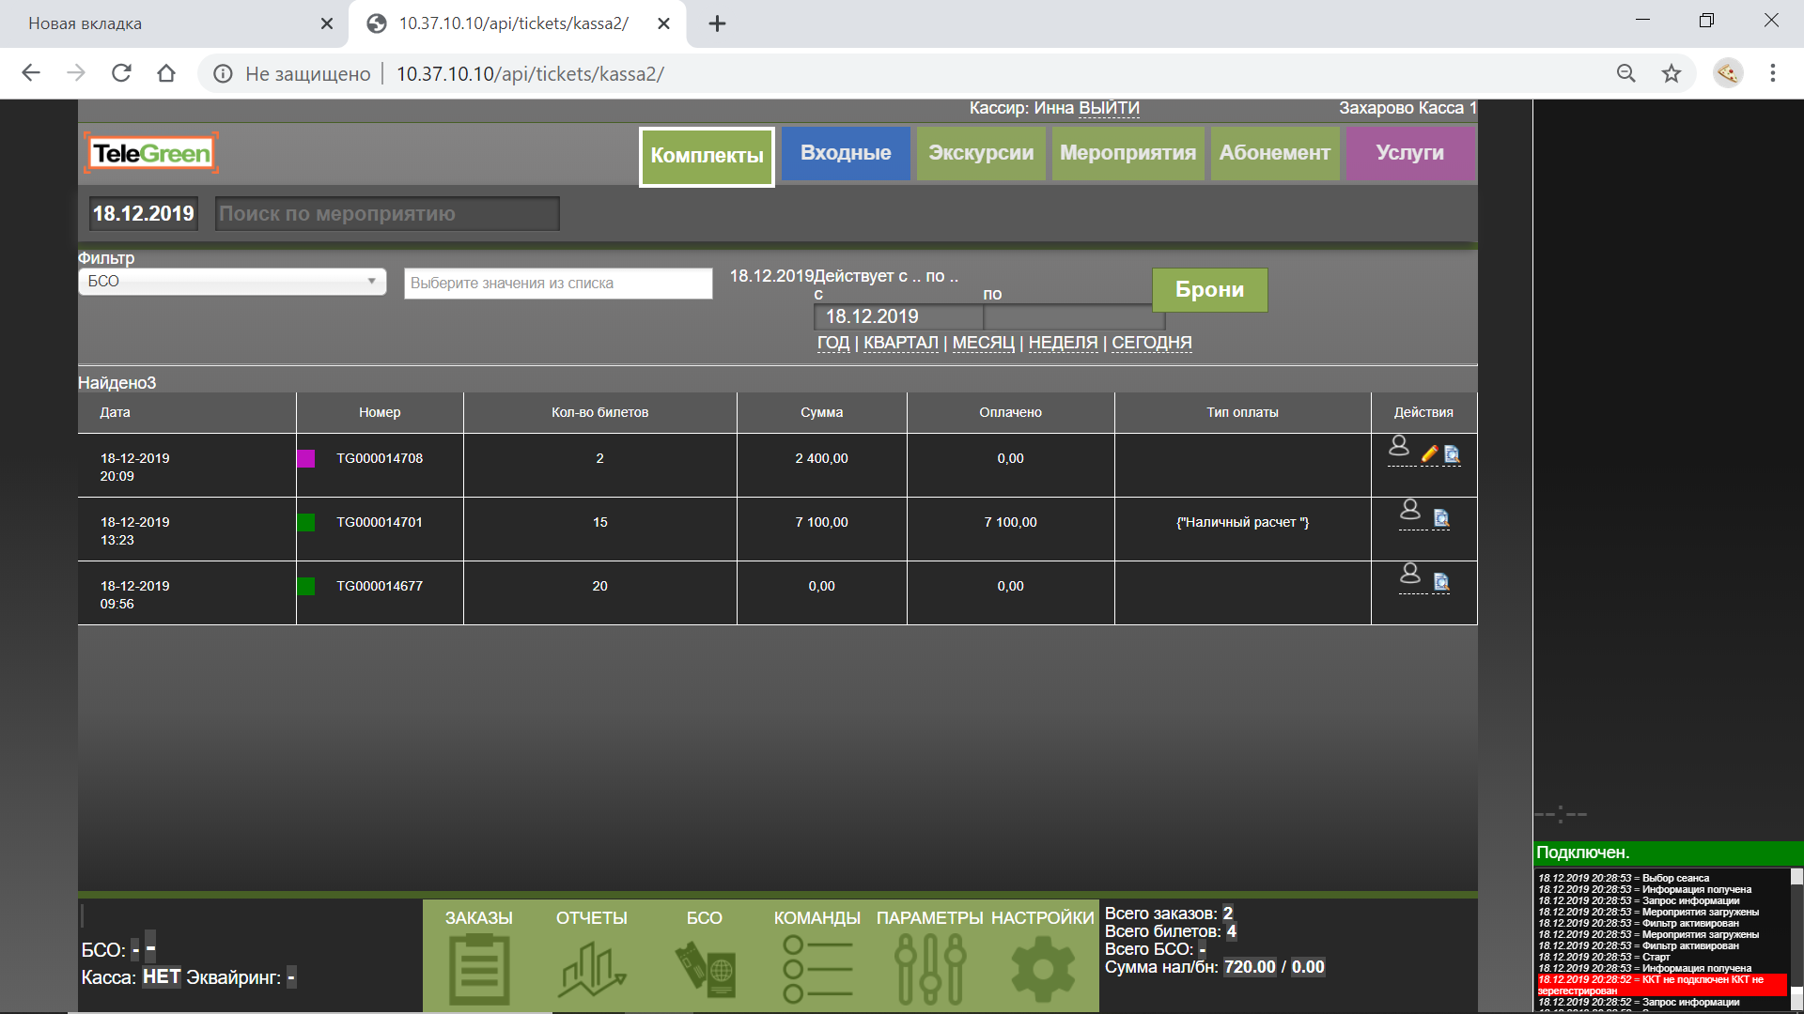Focus the 'Поиск по мероприятию' search field
Screen dimensions: 1804x1014
click(x=387, y=214)
